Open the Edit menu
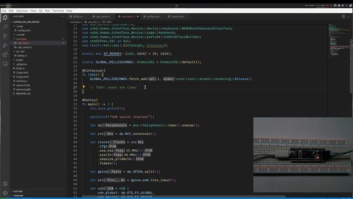The width and height of the screenshot is (353, 199). pyautogui.click(x=11, y=11)
